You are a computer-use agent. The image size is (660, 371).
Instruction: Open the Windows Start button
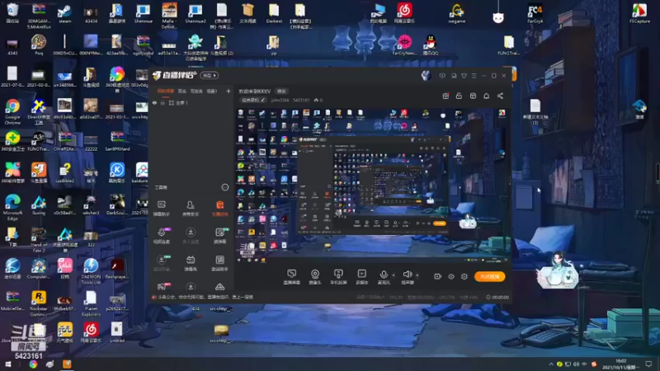pos(8,364)
